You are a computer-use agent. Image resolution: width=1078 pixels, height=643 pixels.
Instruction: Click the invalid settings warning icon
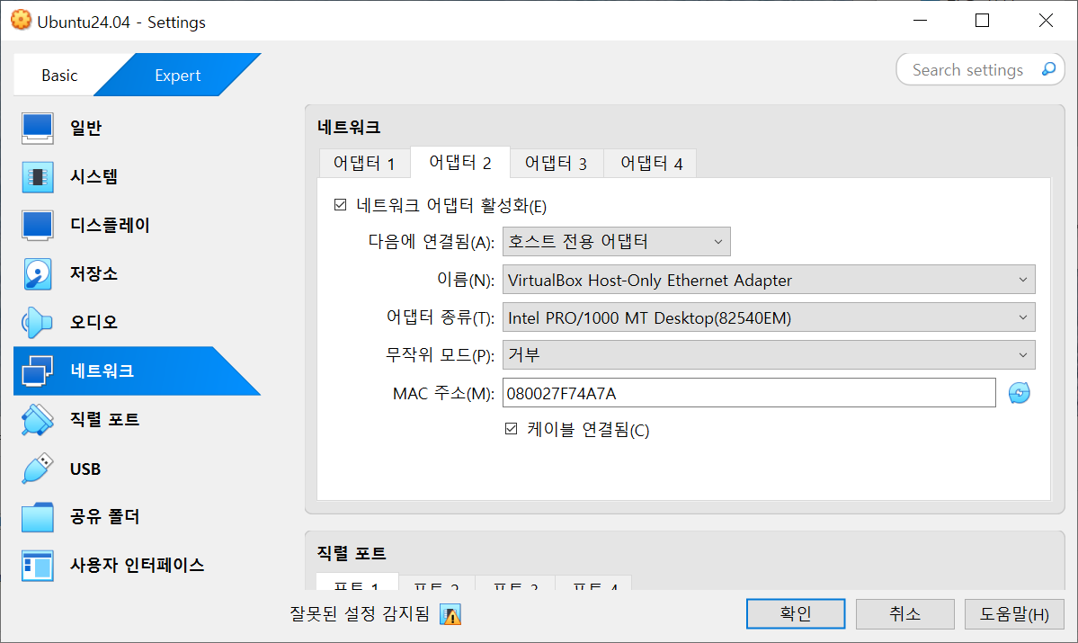click(x=451, y=614)
